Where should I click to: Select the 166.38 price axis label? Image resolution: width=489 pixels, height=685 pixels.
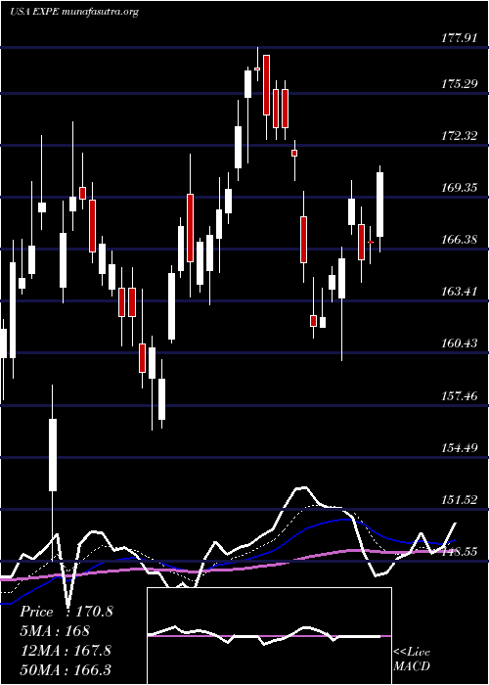458,240
